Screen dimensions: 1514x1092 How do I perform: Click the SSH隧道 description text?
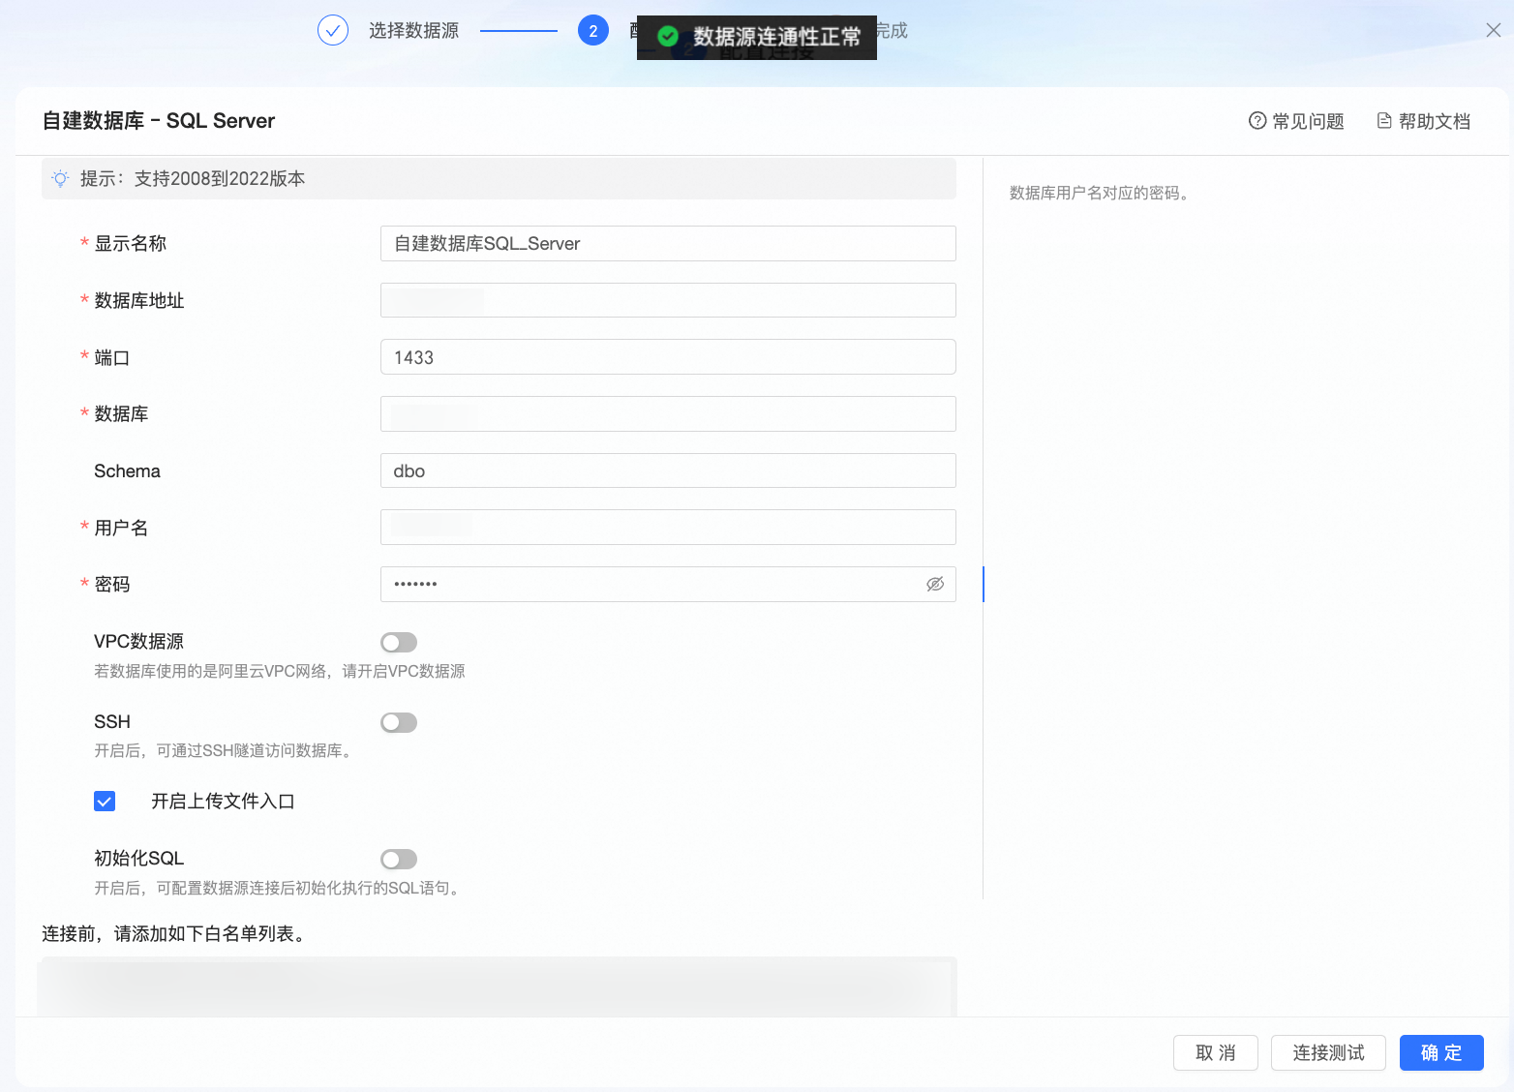(x=226, y=750)
